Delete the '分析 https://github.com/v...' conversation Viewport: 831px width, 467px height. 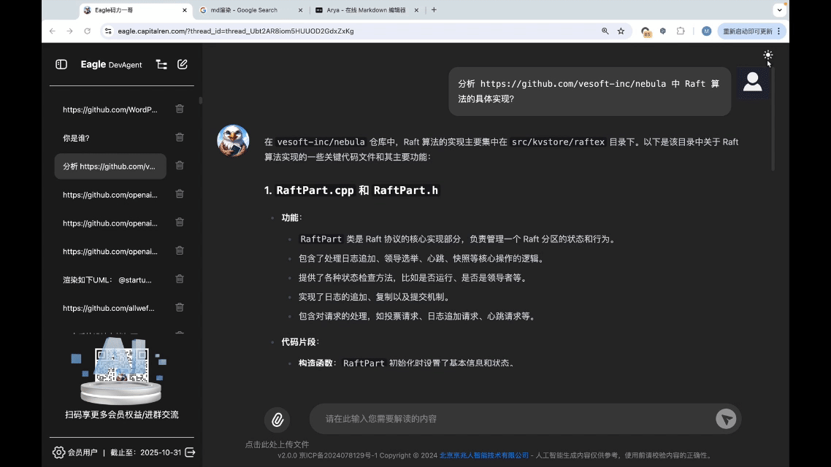coord(180,165)
